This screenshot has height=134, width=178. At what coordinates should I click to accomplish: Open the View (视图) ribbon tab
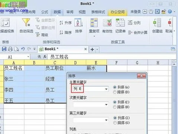(x=82, y=12)
